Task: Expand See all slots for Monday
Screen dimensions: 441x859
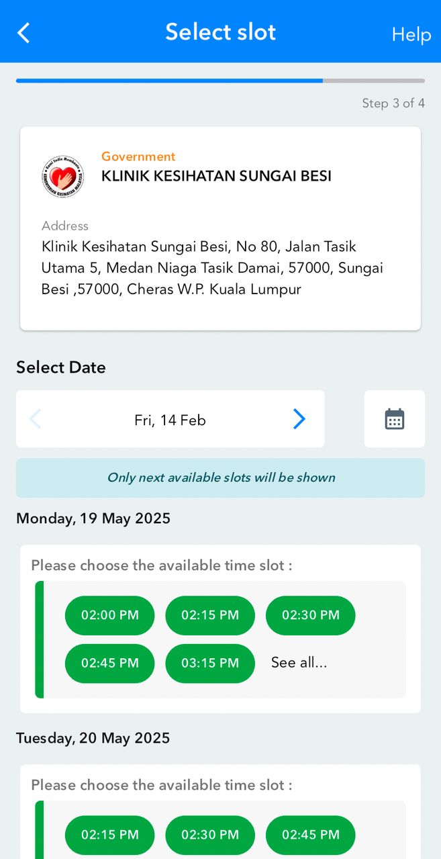Action: (x=299, y=663)
